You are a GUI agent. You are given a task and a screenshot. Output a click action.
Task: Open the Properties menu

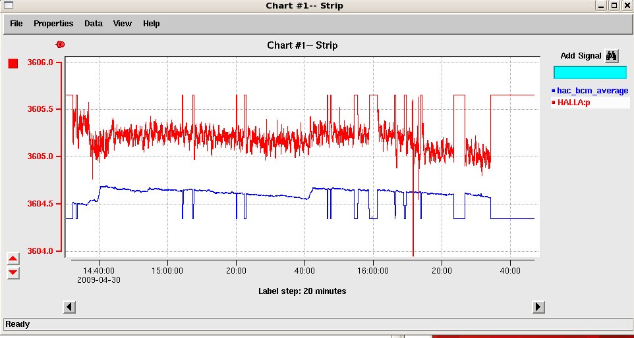[x=53, y=24]
